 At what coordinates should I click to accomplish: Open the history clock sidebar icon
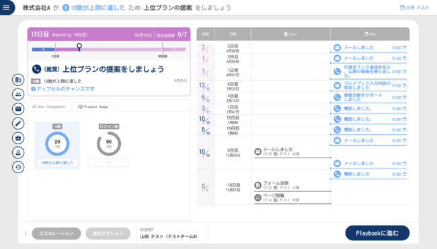click(x=18, y=167)
